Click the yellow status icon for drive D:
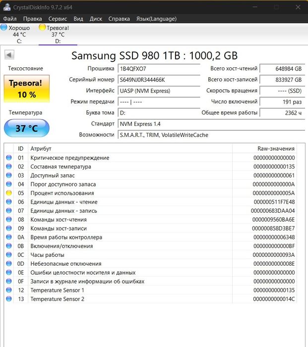This screenshot has height=347, width=308. click(x=42, y=27)
